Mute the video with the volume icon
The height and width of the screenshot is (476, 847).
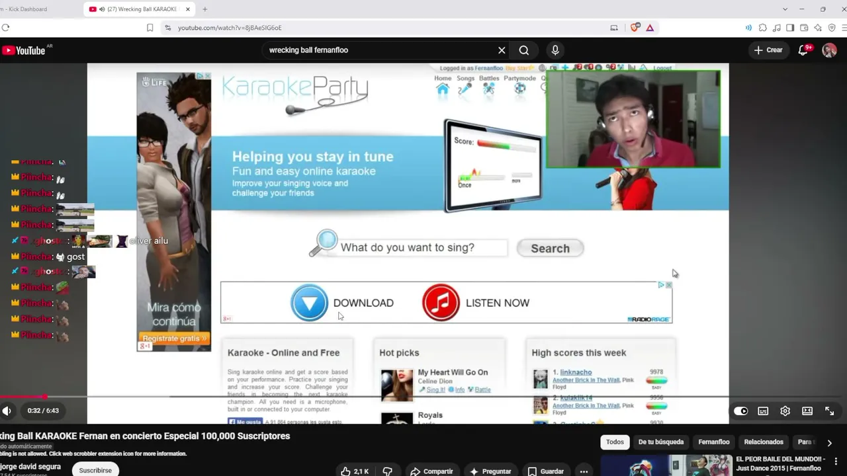[6, 411]
